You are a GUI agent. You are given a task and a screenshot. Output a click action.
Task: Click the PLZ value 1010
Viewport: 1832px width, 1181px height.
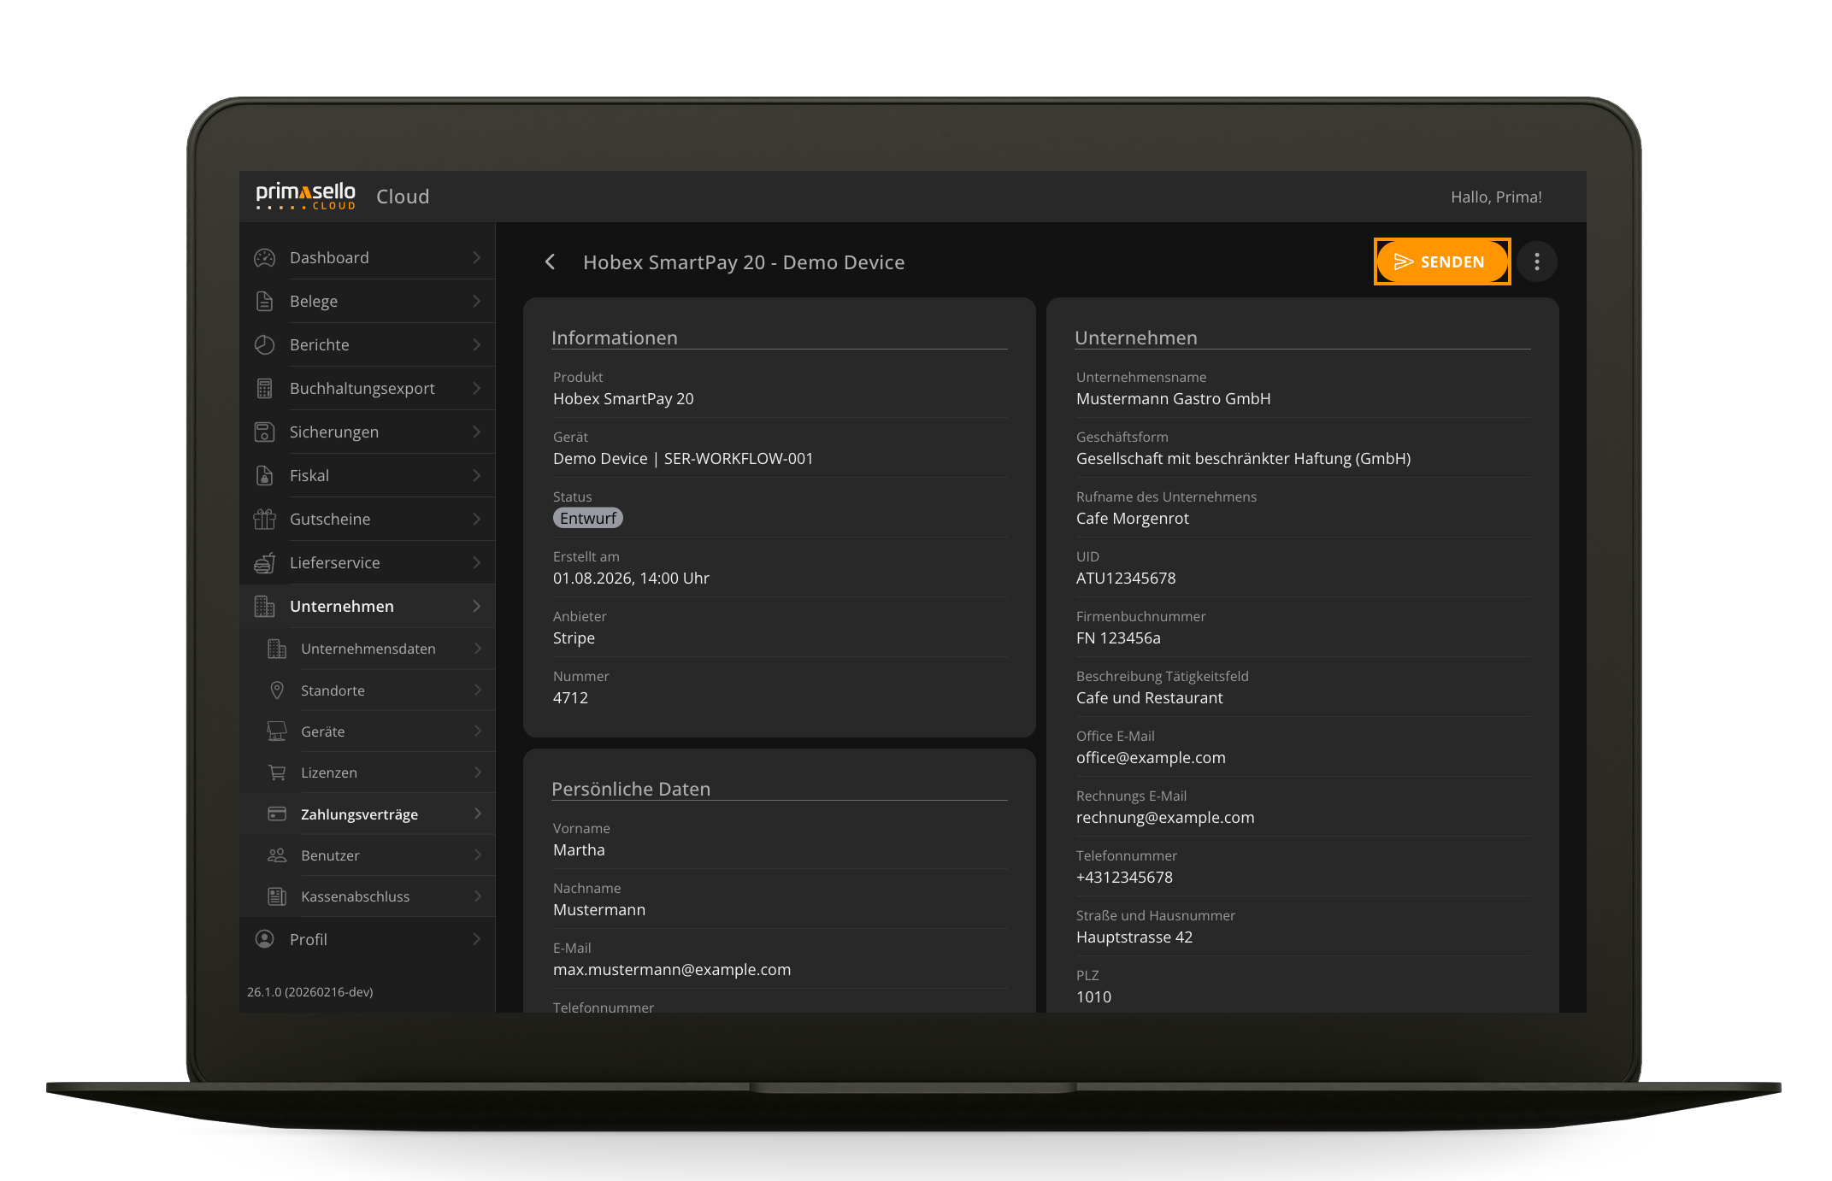pyautogui.click(x=1093, y=996)
